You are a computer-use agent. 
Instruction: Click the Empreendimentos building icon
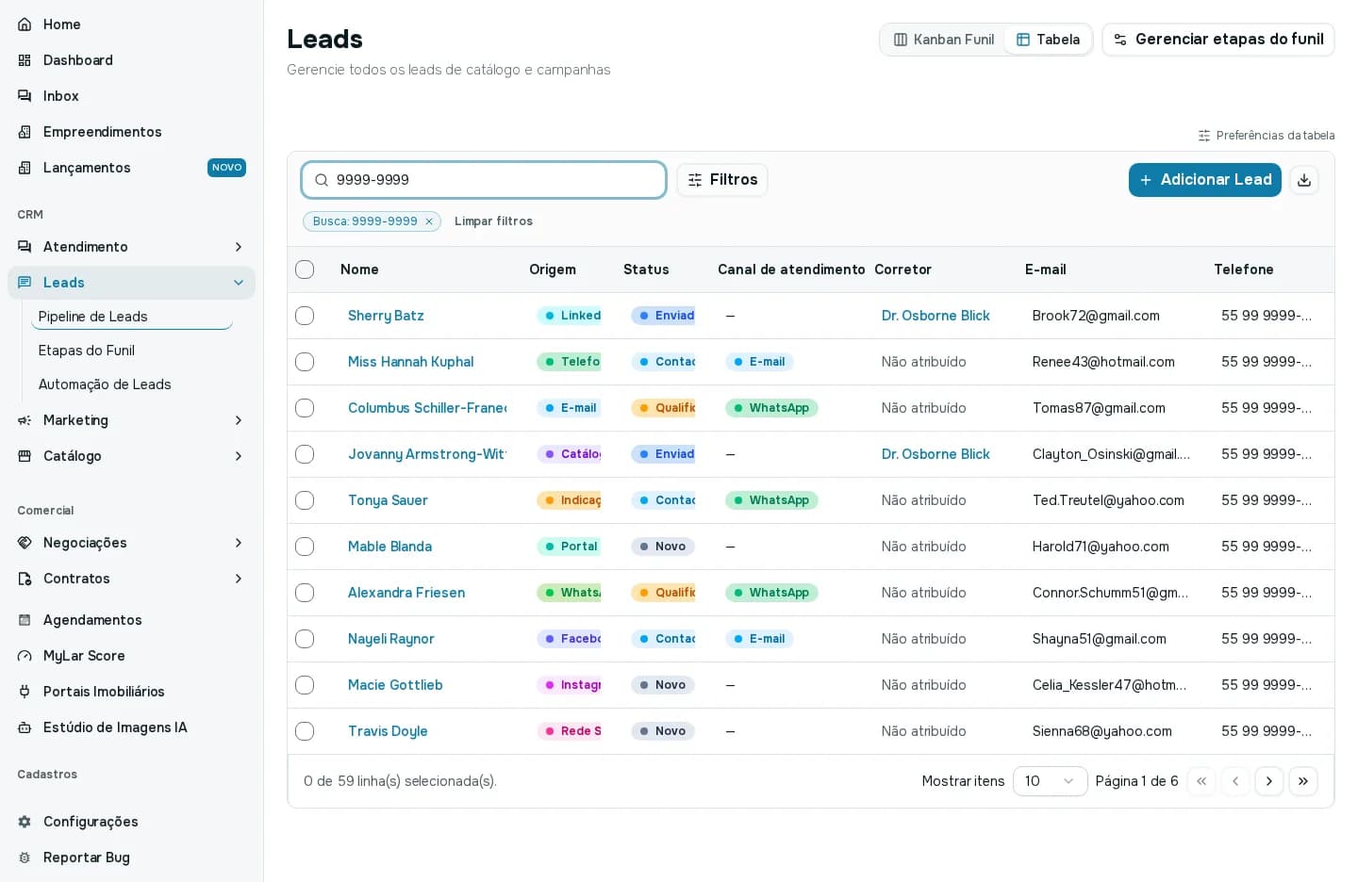tap(25, 132)
